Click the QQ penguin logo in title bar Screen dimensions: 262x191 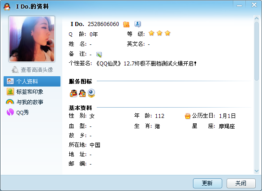[x=7, y=7]
